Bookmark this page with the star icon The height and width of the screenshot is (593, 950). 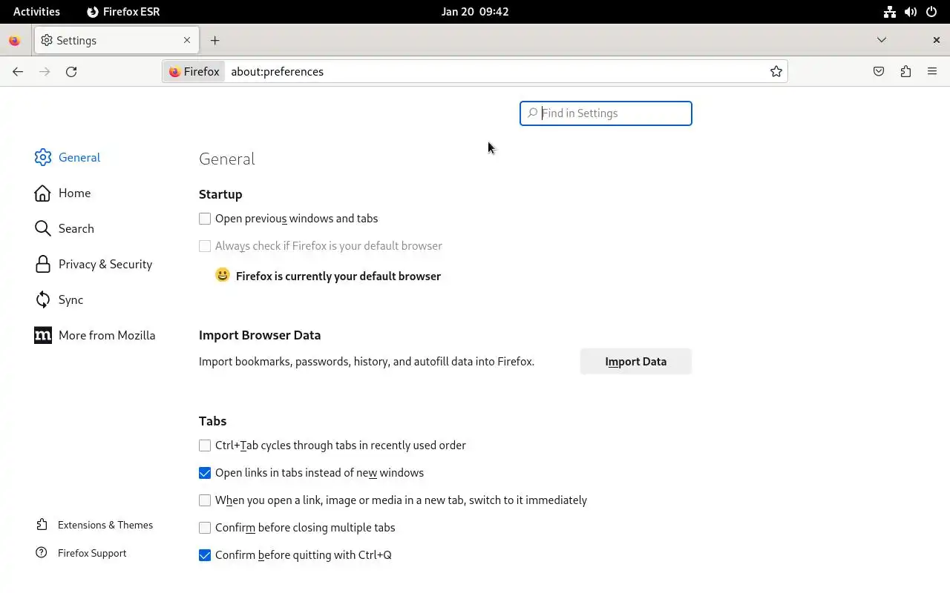tap(776, 72)
